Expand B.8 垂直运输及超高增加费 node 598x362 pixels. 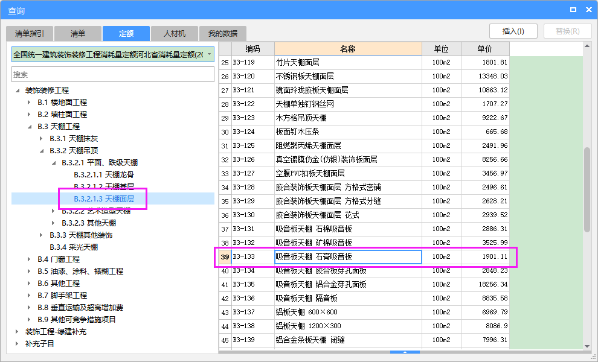click(x=29, y=308)
